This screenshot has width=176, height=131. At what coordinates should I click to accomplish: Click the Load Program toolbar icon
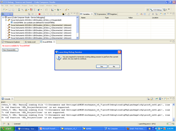[x=26, y=10]
